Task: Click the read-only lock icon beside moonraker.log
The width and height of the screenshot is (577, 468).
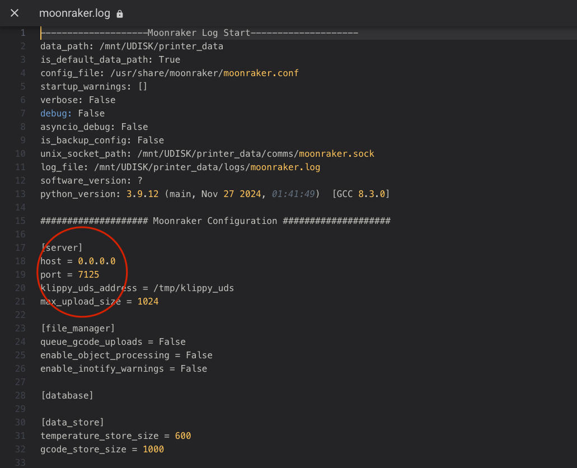Action: (x=120, y=14)
